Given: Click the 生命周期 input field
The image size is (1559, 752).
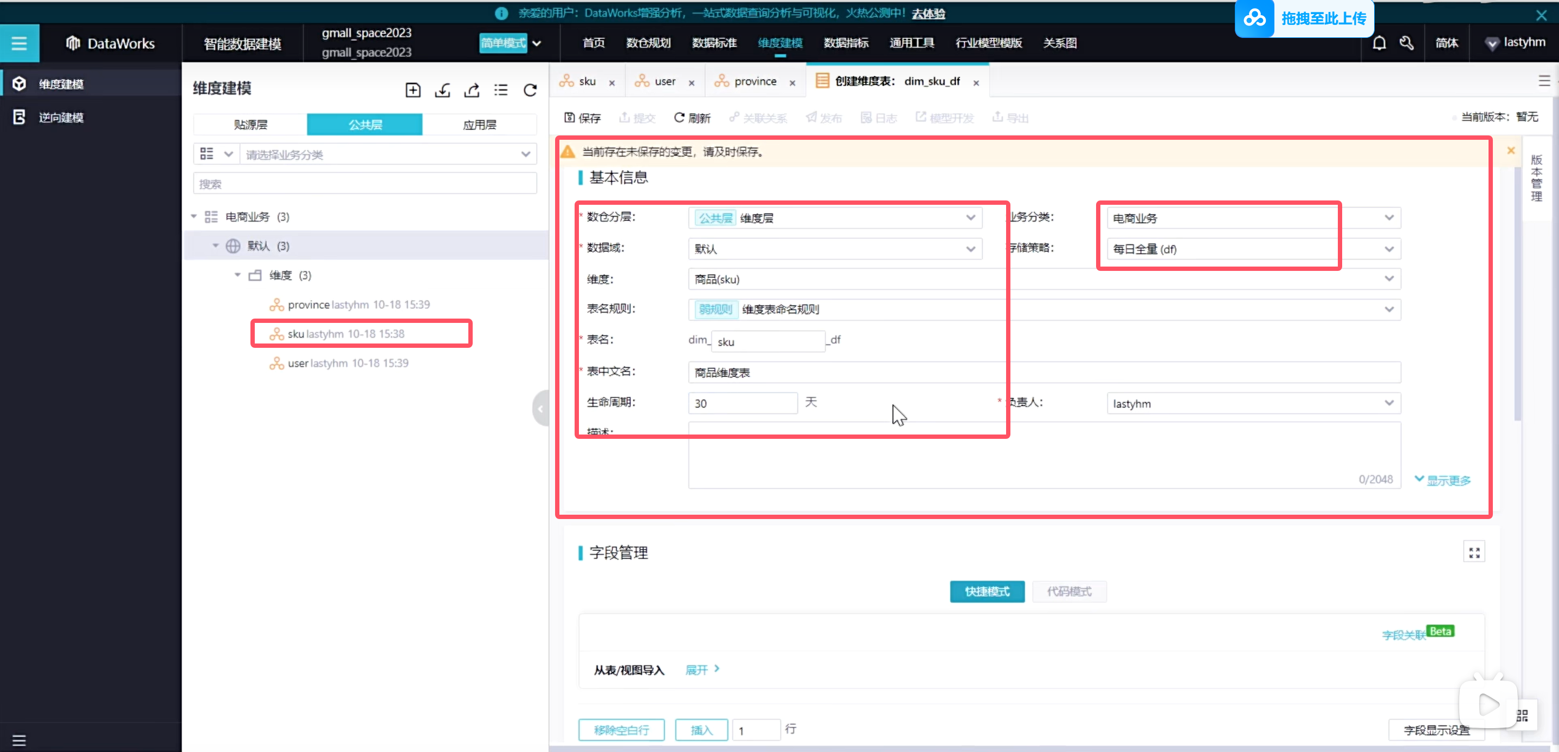Looking at the screenshot, I should click(x=742, y=403).
